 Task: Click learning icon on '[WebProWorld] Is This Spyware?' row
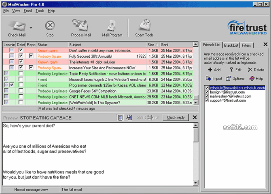click(x=6, y=102)
